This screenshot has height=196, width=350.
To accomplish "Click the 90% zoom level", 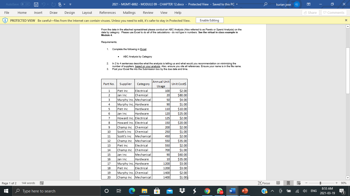I will (344, 183).
